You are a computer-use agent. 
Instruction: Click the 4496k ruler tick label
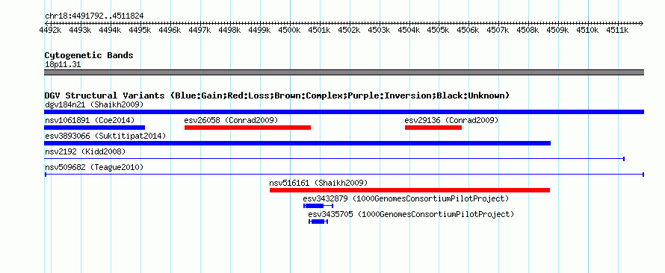pyautogui.click(x=170, y=30)
